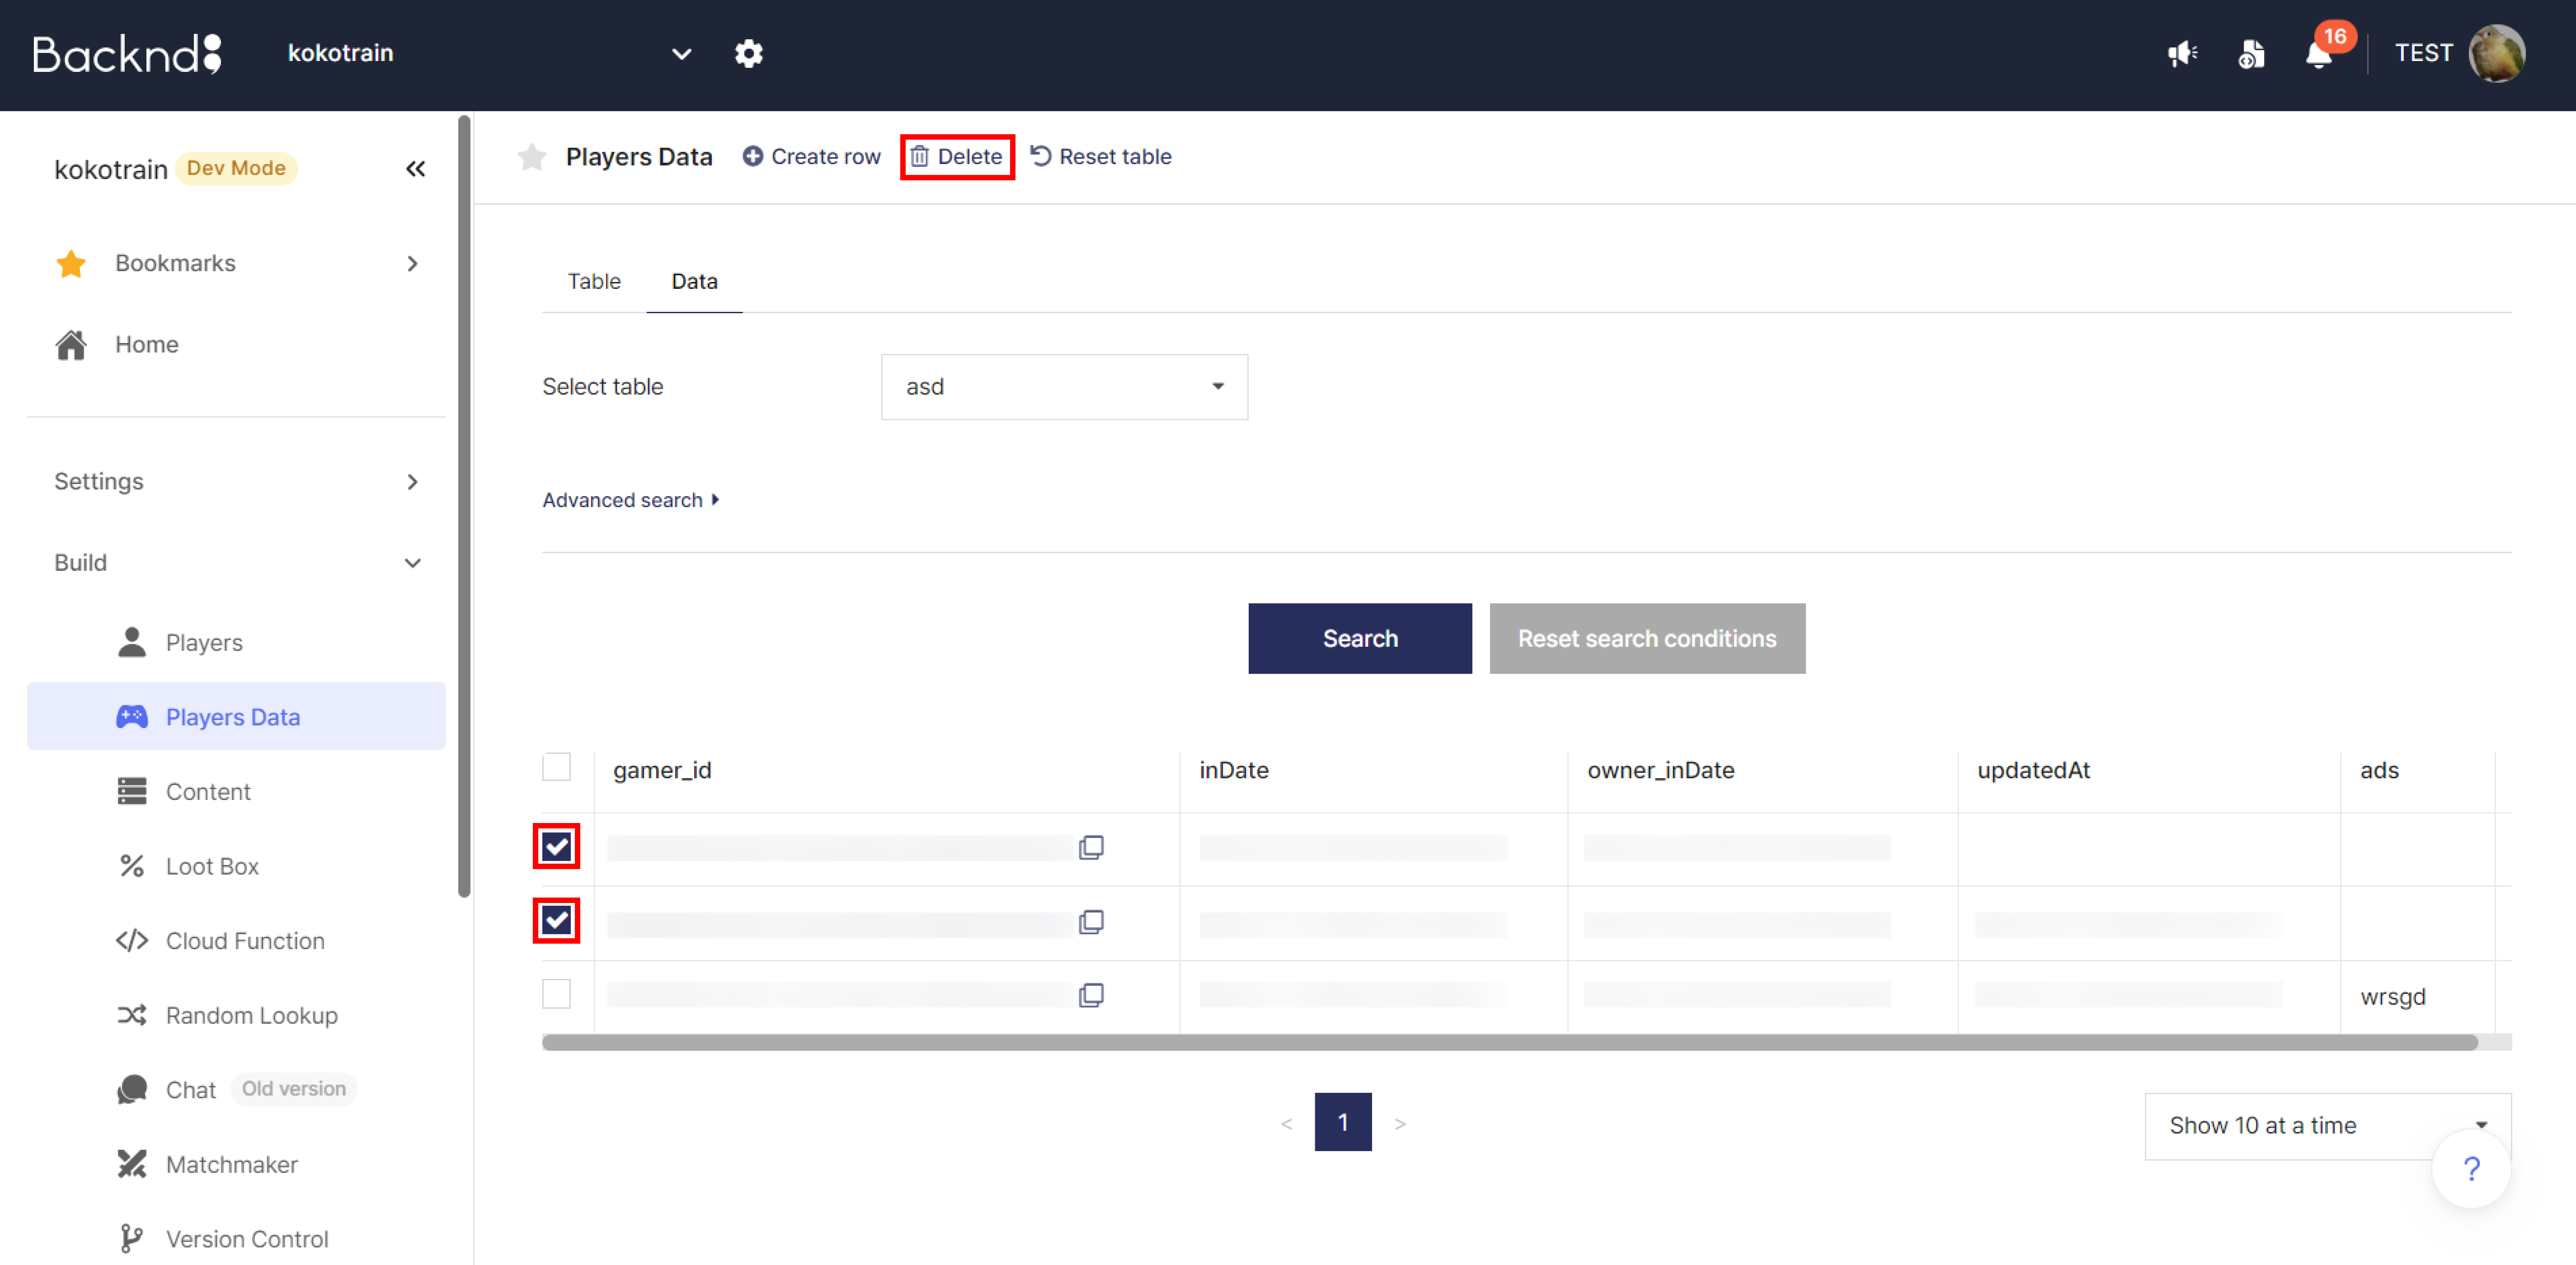Click the sidebar vertical scrollbar
The height and width of the screenshot is (1265, 2576).
point(464,506)
